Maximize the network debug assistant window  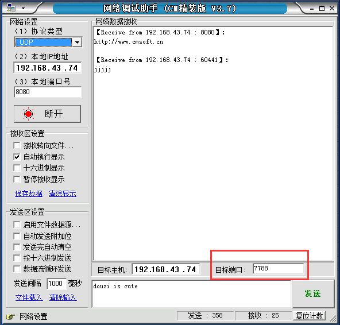(322, 9)
